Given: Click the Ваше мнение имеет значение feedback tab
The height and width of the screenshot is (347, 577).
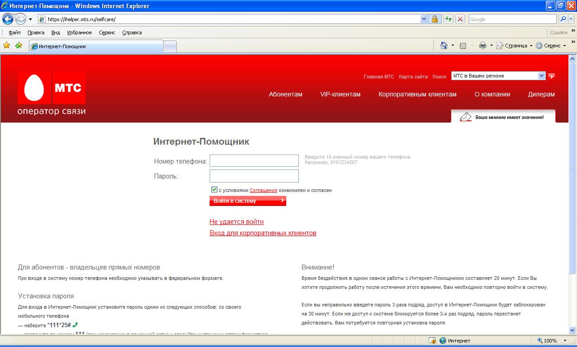Looking at the screenshot, I should (x=503, y=116).
